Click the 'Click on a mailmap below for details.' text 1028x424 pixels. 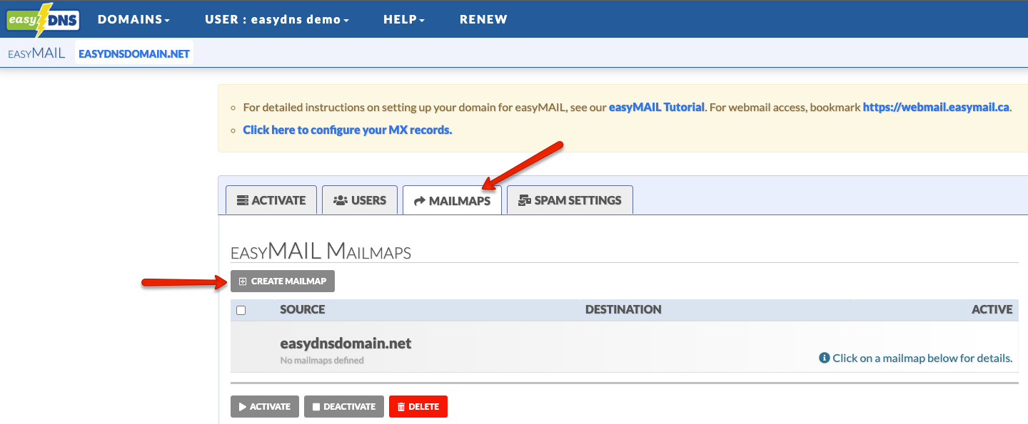point(922,358)
